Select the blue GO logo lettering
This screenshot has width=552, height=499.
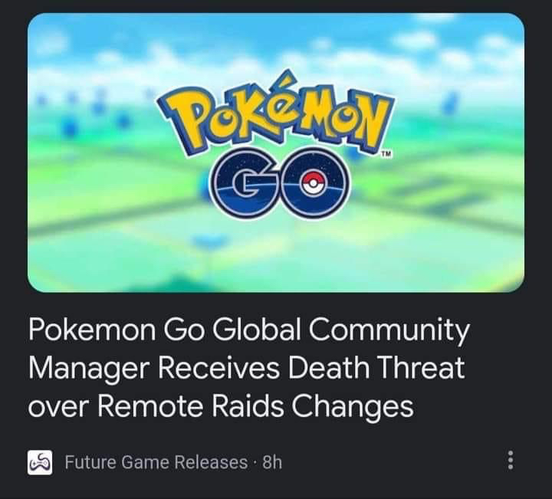click(281, 183)
